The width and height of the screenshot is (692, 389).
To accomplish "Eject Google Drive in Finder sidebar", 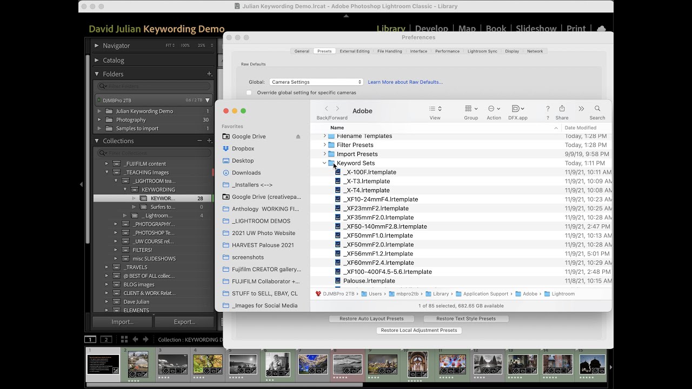I will pos(298,137).
